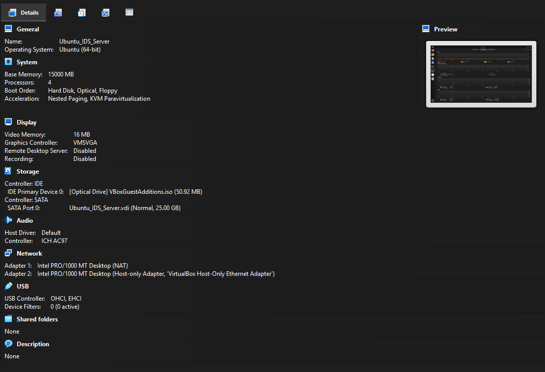Click the Remote Desktop Server Disabled value
The height and width of the screenshot is (372, 545).
[85, 150]
